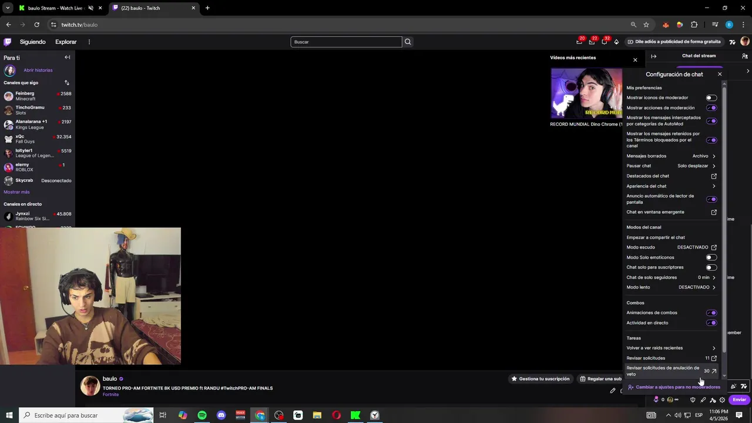Screen dimensions: 752x423
Task: Expand Mensajes borrados Archivo option
Action: point(672,156)
